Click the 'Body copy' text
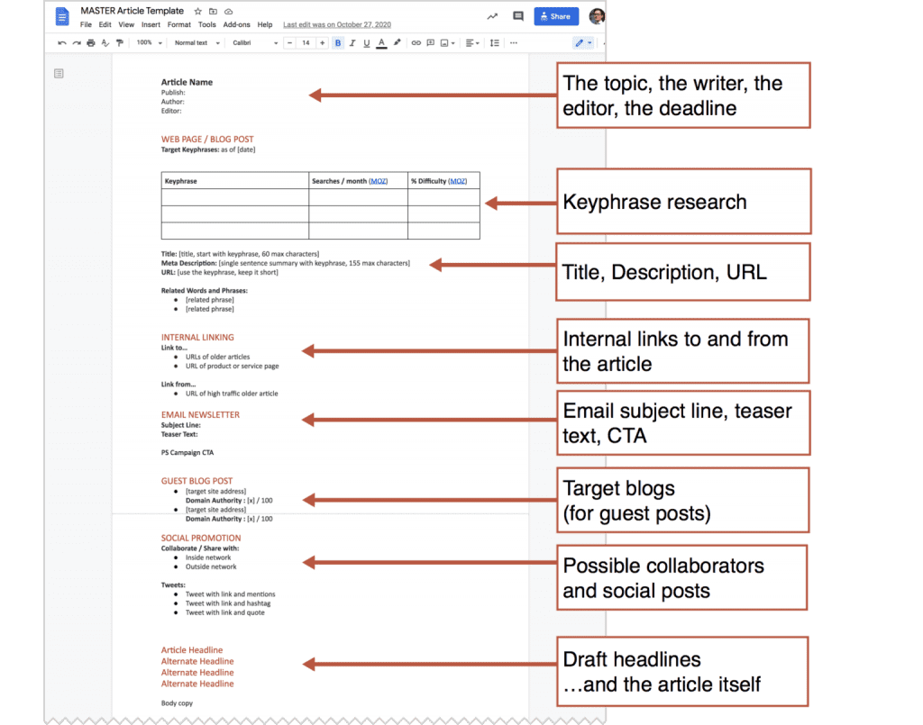This screenshot has height=725, width=923. [x=177, y=703]
